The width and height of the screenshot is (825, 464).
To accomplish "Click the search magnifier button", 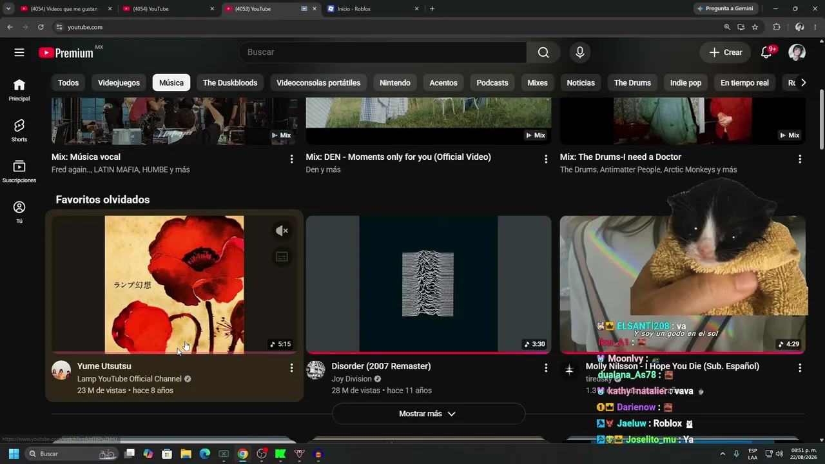I will tap(543, 52).
